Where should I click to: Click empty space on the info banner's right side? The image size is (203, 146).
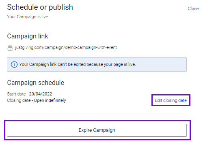[x=161, y=64]
